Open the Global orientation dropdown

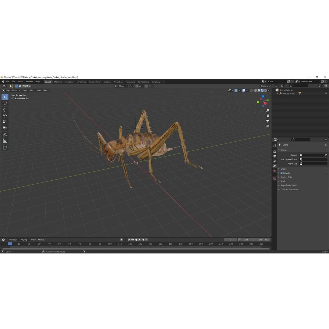[x=121, y=86]
